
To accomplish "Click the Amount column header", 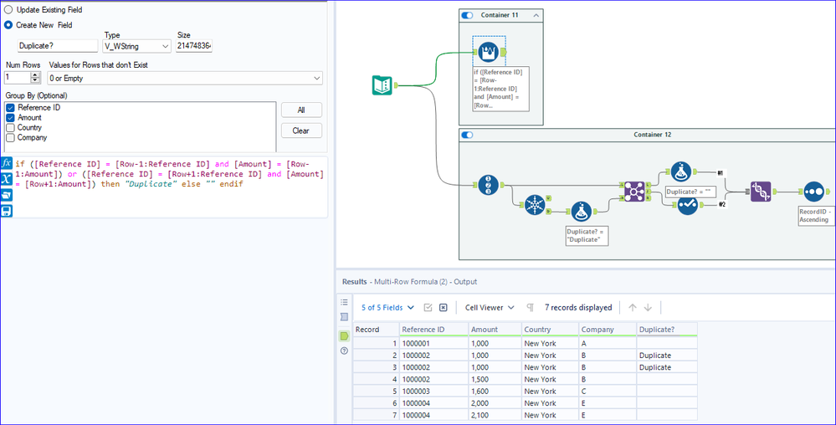I will coord(495,330).
